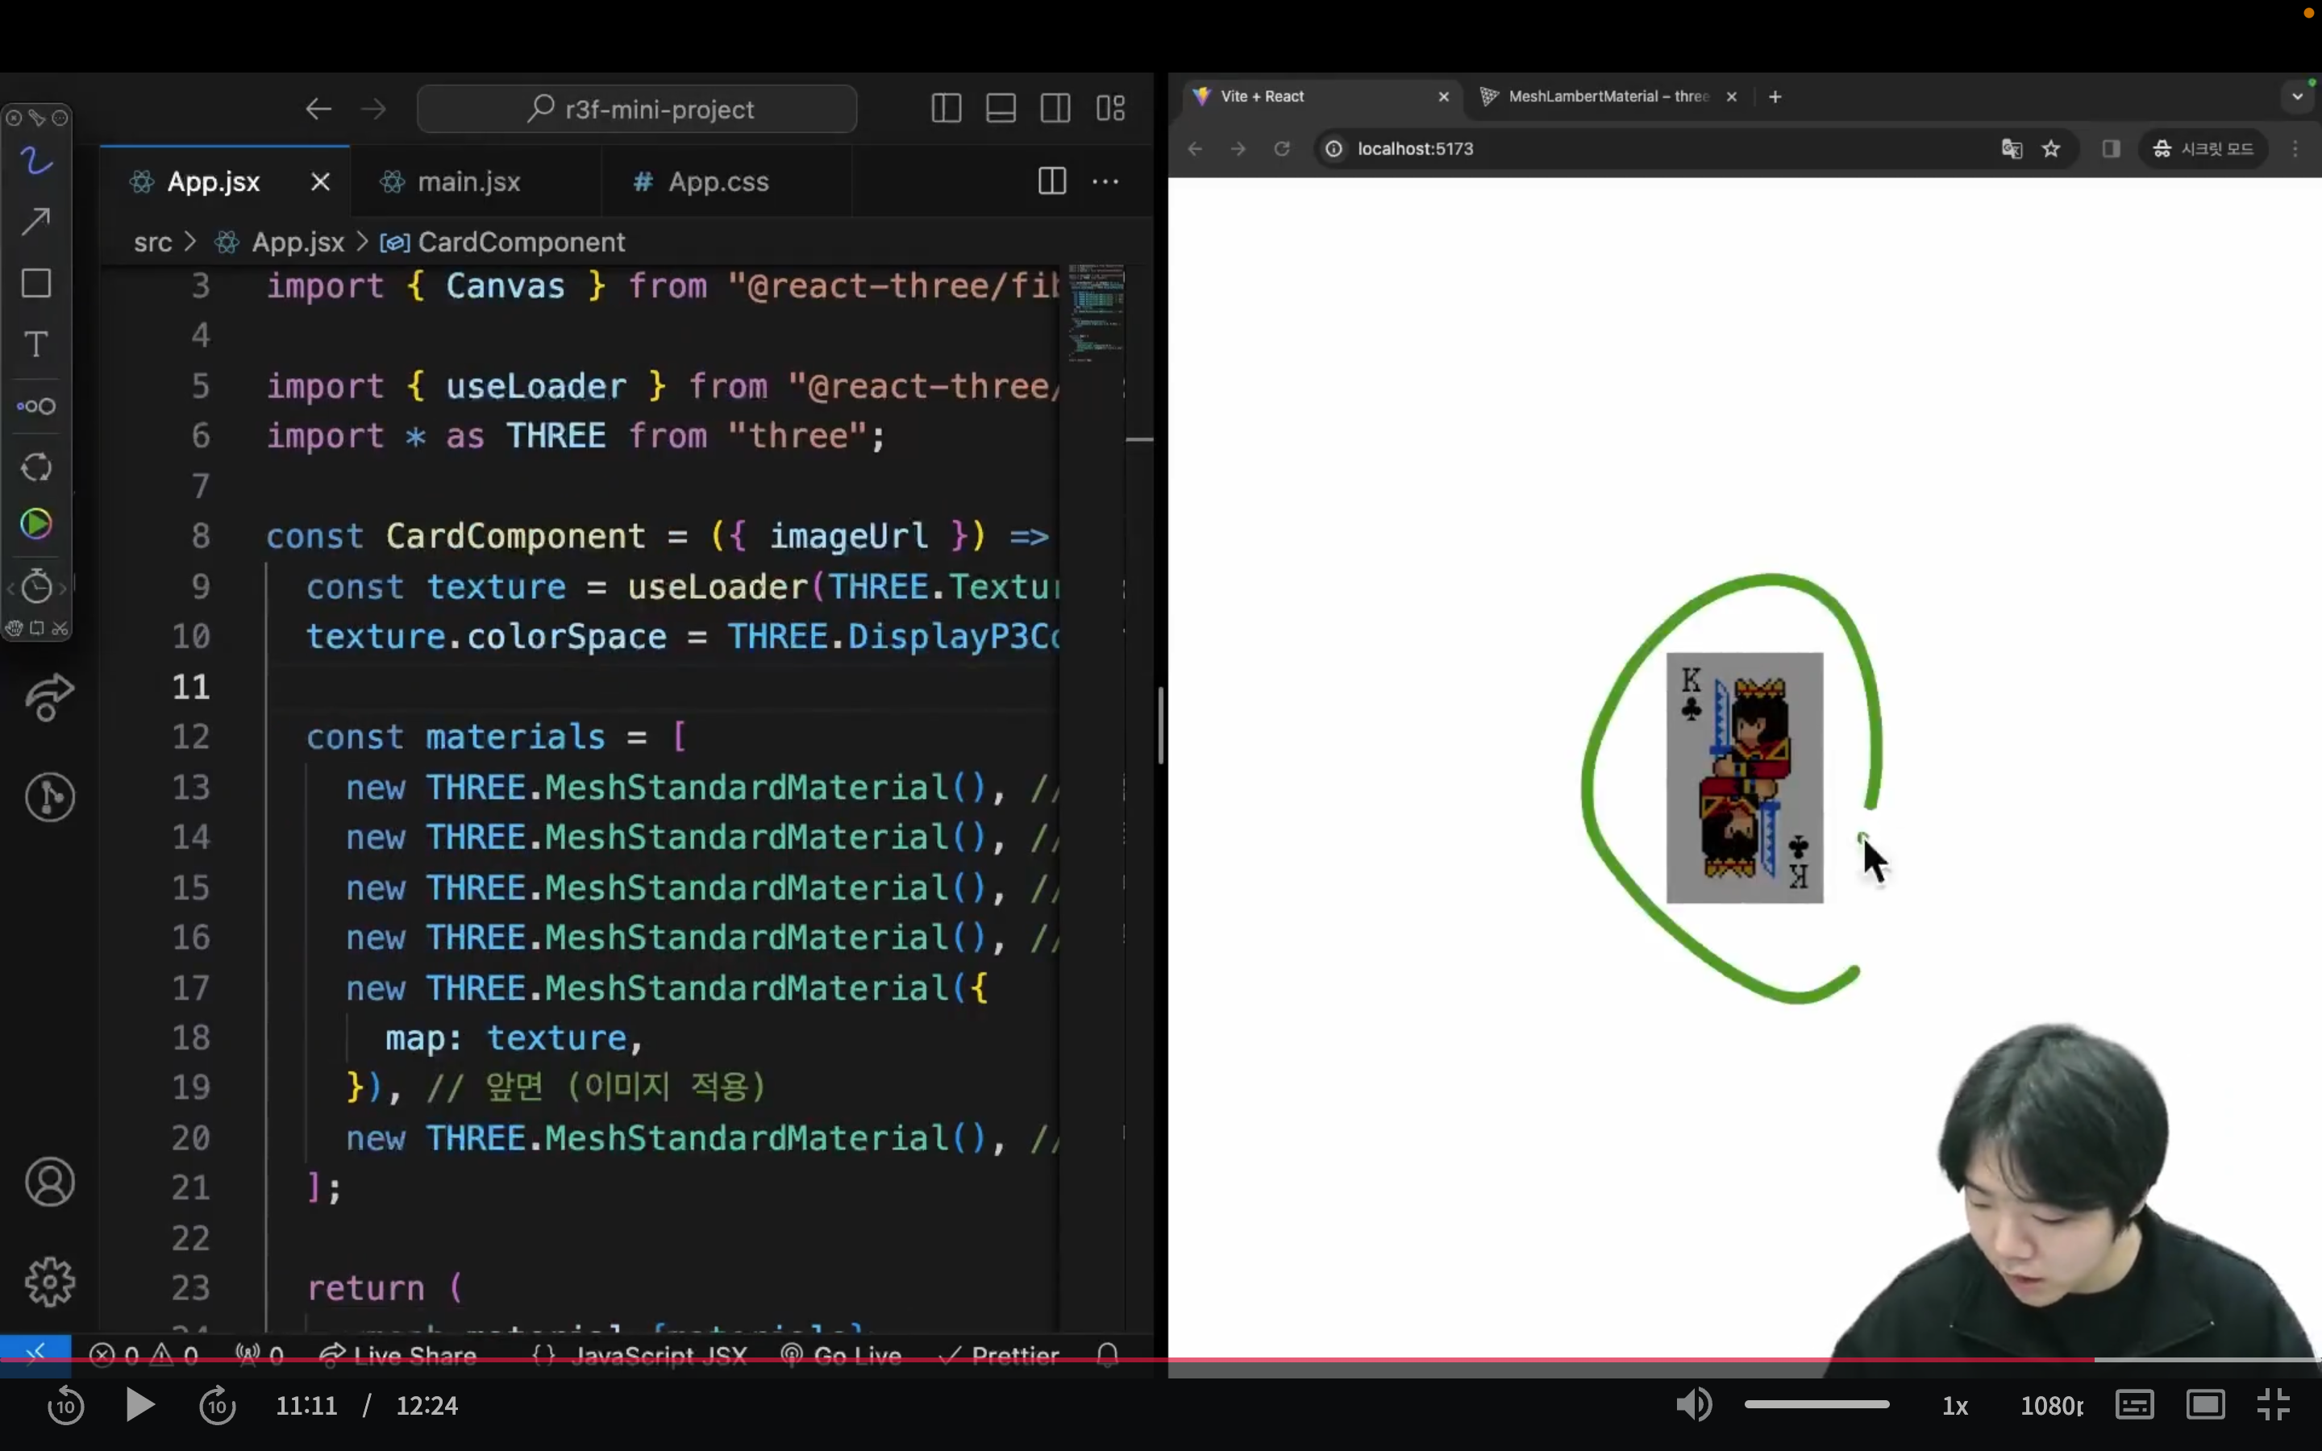Open the editor More Actions ellipsis menu
The height and width of the screenshot is (1451, 2322).
coord(1105,181)
